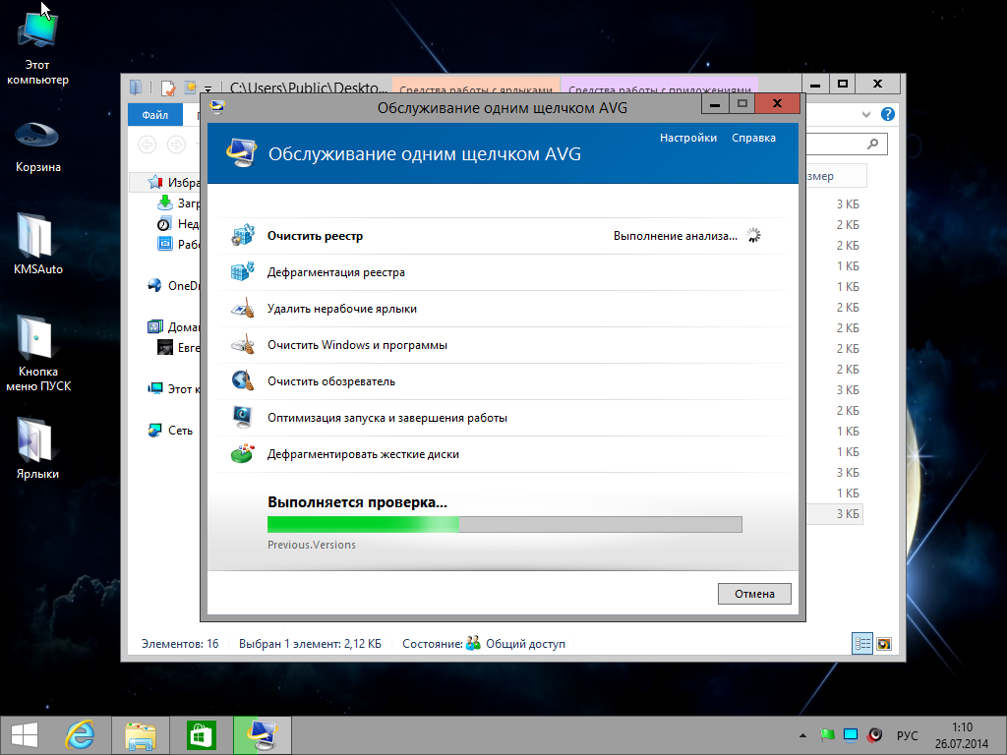The height and width of the screenshot is (755, 1007).
Task: Open the Средства работы с ярлыками tab
Action: [475, 87]
